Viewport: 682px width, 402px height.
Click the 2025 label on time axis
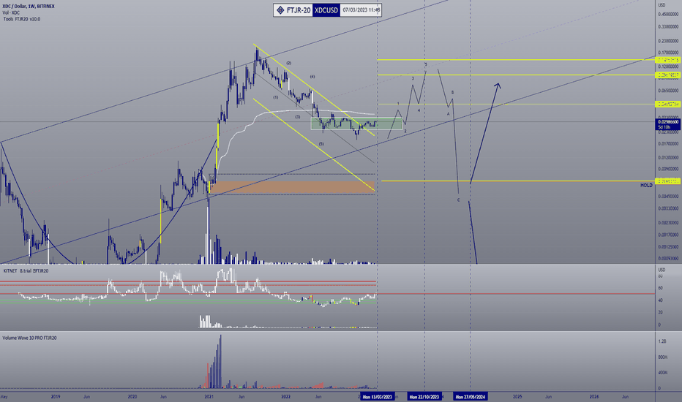(x=517, y=396)
